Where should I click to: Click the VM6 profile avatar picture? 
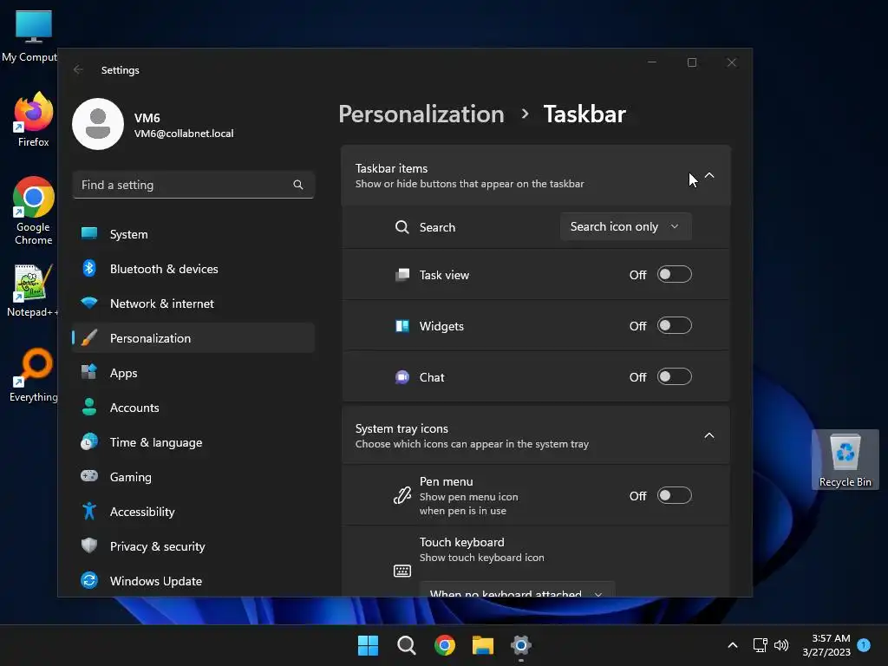pos(98,124)
